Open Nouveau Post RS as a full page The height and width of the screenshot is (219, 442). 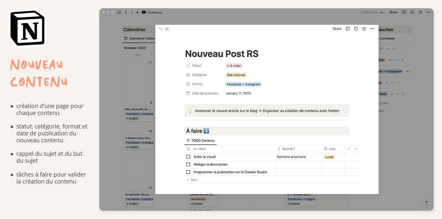pos(161,29)
